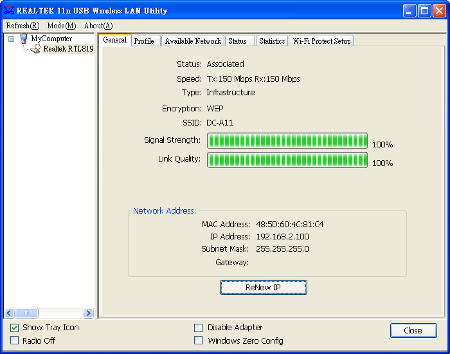This screenshot has height=354, width=450.
Task: Click the Network Address group label
Action: click(x=165, y=211)
